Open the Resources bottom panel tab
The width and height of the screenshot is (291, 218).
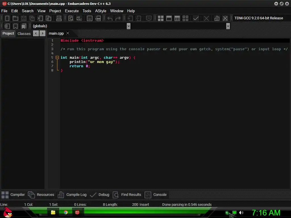(41, 195)
